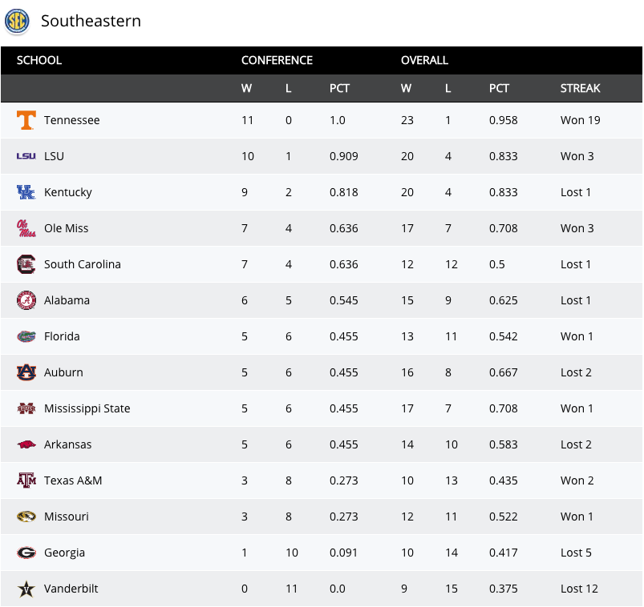Click the Florida Gators logo
The width and height of the screenshot is (644, 607).
(26, 336)
